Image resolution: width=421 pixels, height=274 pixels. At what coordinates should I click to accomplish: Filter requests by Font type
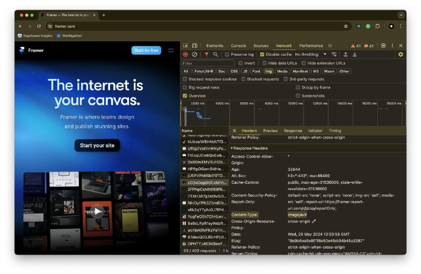256,71
